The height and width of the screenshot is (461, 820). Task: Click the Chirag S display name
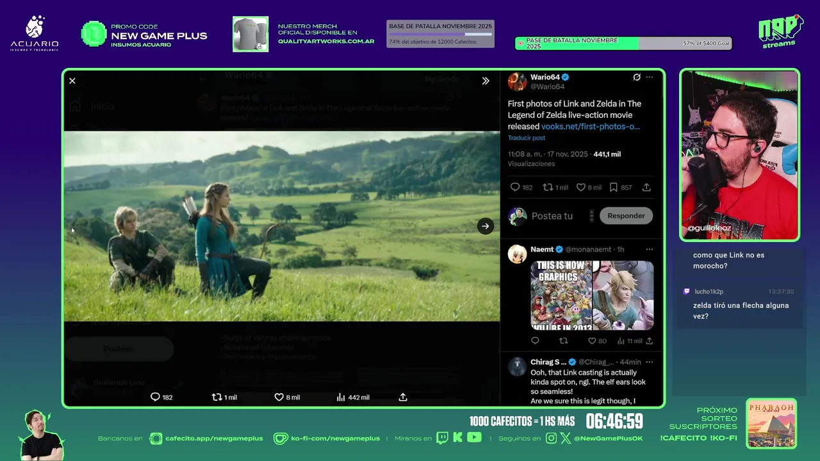(548, 362)
